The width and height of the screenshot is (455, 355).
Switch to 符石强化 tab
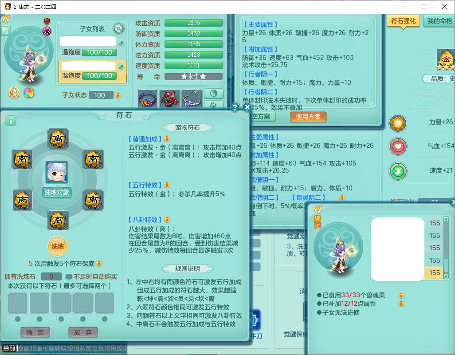click(403, 21)
